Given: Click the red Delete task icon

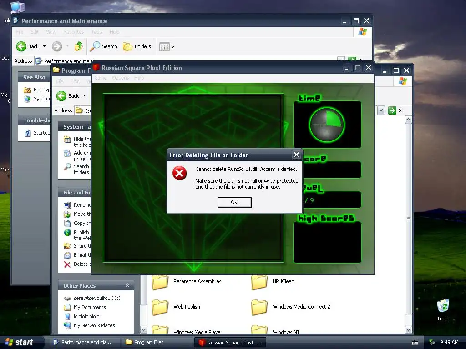Looking at the screenshot, I should (x=67, y=264).
